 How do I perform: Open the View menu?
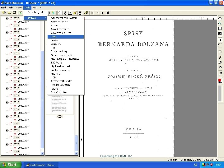pyautogui.click(x=35, y=7)
